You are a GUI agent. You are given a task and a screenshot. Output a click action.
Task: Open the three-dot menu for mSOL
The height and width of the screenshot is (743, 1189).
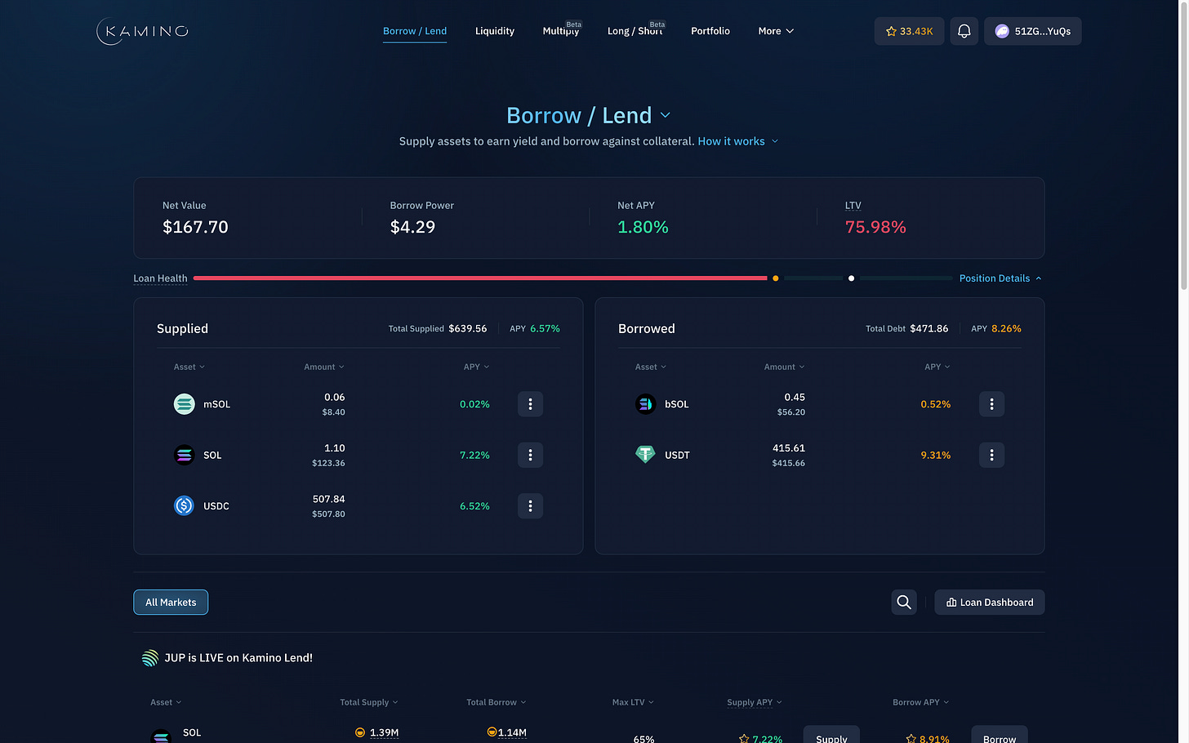point(530,404)
